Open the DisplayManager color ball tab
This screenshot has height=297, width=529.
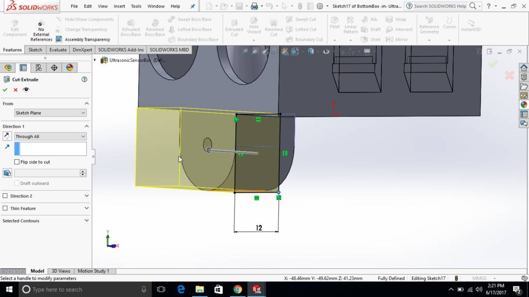pyautogui.click(x=70, y=68)
